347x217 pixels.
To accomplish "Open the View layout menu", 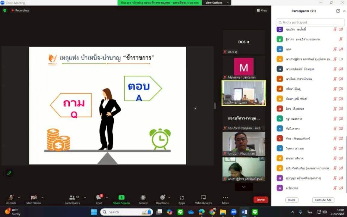I will pos(262,11).
